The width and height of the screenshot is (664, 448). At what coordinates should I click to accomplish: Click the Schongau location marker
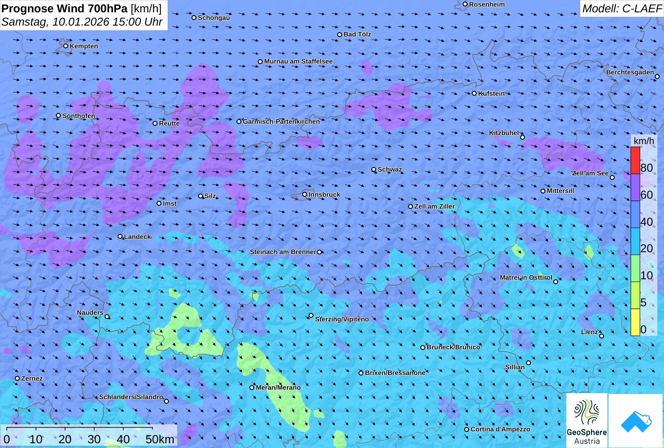tap(194, 18)
